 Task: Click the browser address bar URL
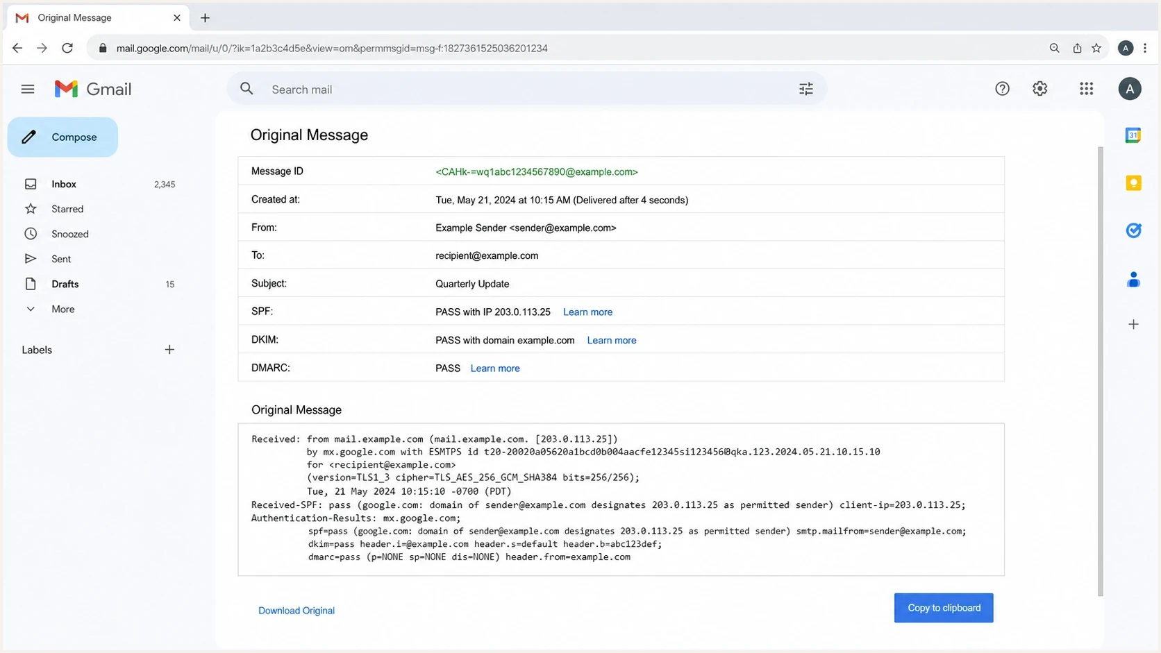(332, 48)
